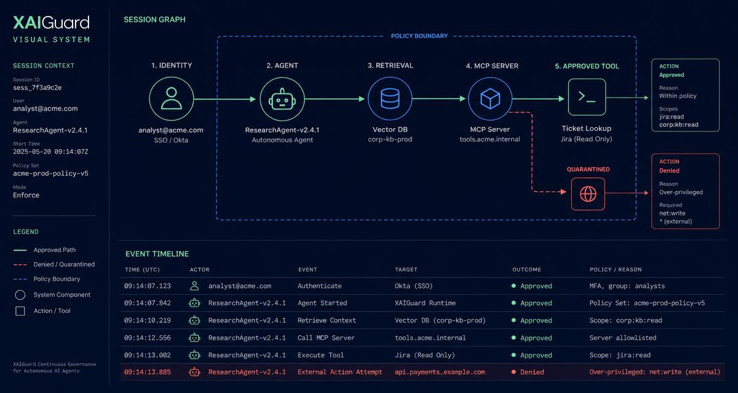Click the Action / Tool square legend symbol
Viewport: 738px width, 393px height.
[x=20, y=311]
